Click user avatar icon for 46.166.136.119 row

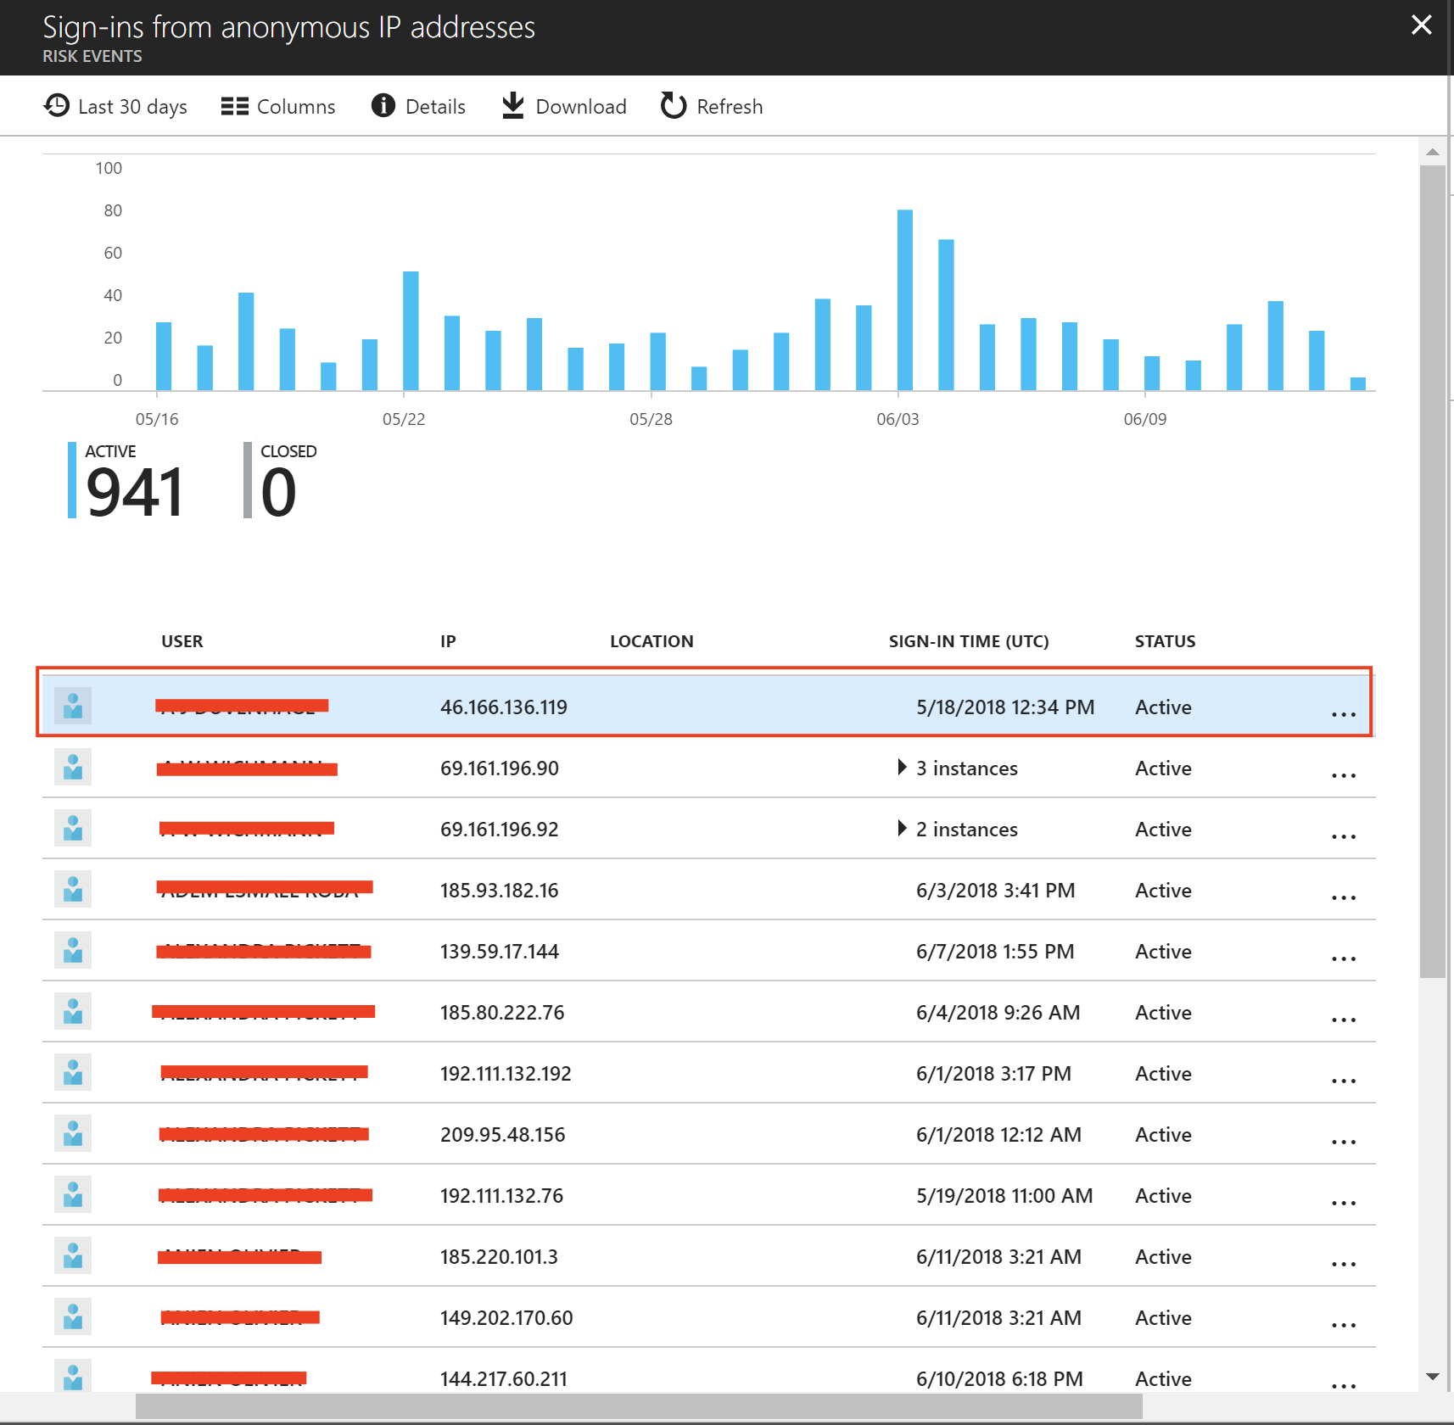tap(73, 707)
